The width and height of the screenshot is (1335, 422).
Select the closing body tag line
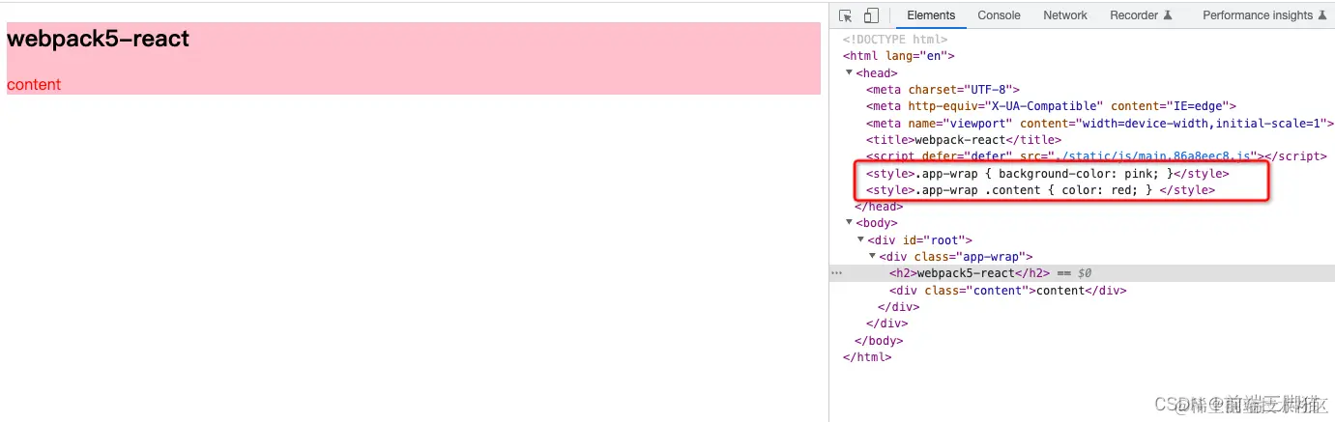point(879,341)
